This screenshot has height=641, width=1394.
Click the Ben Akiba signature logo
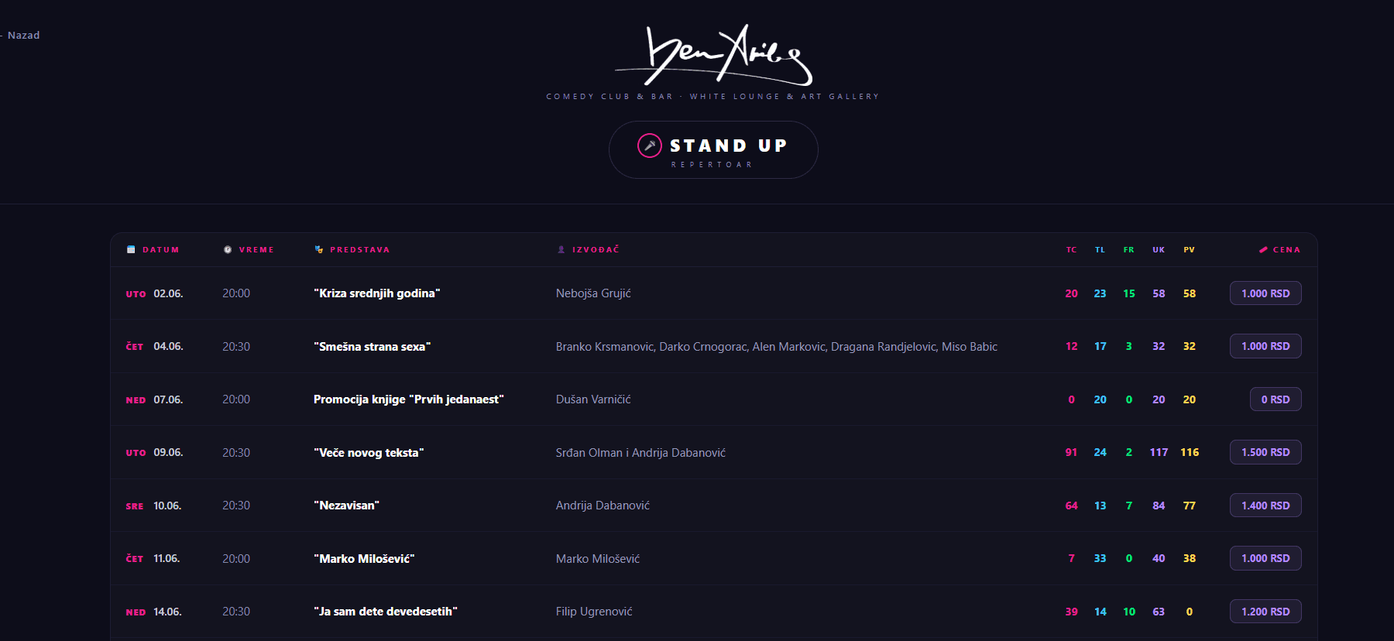click(x=713, y=55)
